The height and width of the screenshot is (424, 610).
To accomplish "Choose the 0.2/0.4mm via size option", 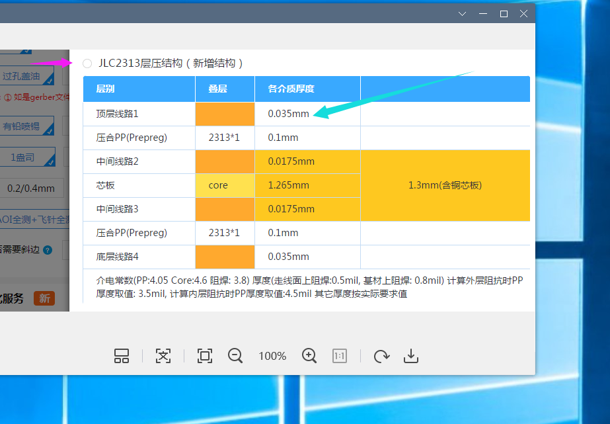I will (x=31, y=189).
